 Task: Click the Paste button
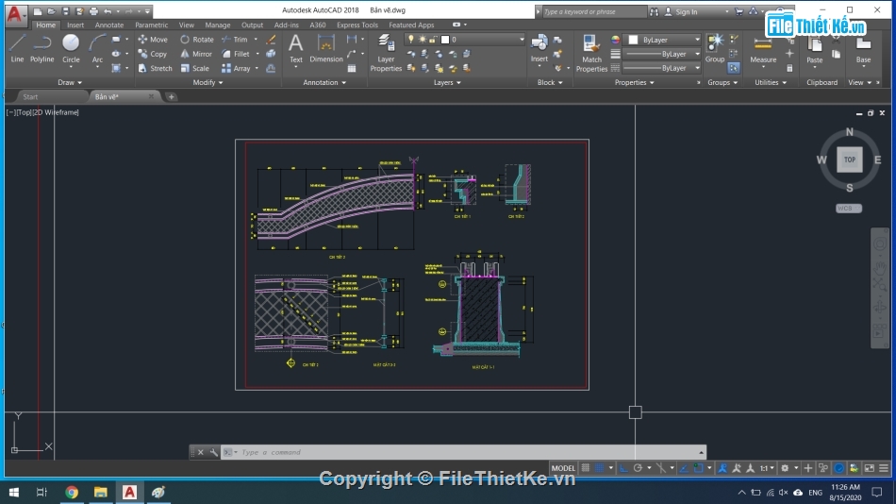click(x=814, y=49)
